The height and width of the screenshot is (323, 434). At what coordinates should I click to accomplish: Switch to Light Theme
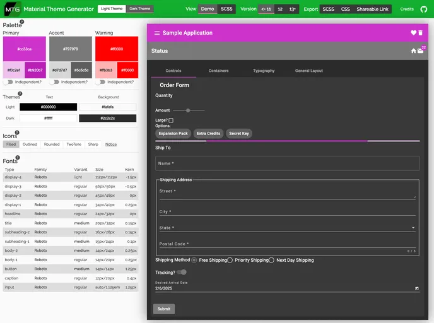click(112, 9)
